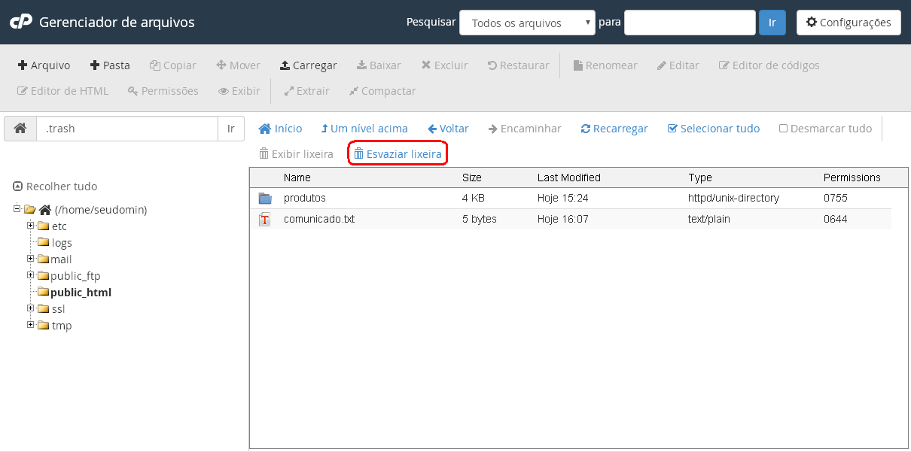Click Voltar to go back
Image resolution: width=911 pixels, height=452 pixels.
click(448, 129)
